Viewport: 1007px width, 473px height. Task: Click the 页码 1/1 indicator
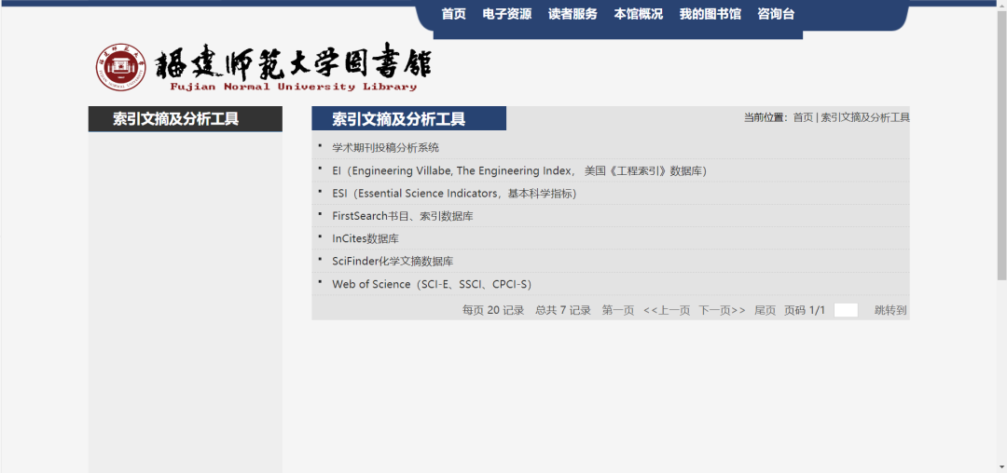click(805, 310)
